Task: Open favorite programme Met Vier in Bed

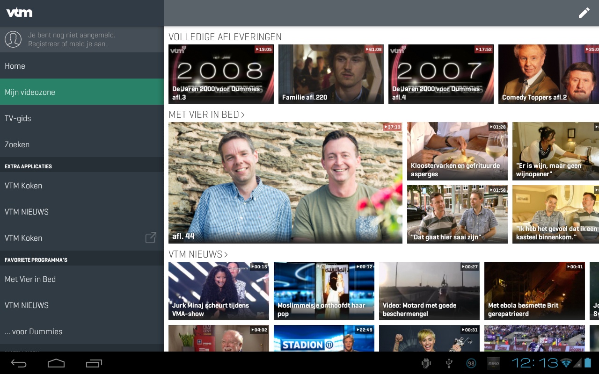Action: pos(82,279)
